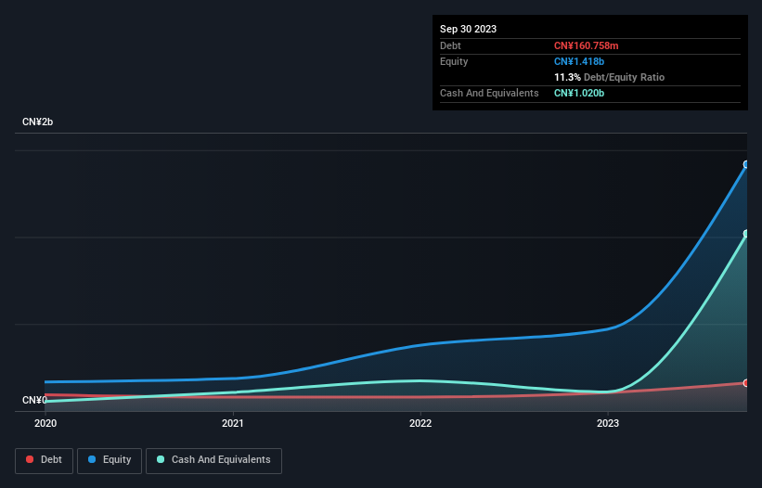Viewport: 762px width, 488px height.
Task: Click the CN¥0 y-axis label
Action: [x=34, y=400]
